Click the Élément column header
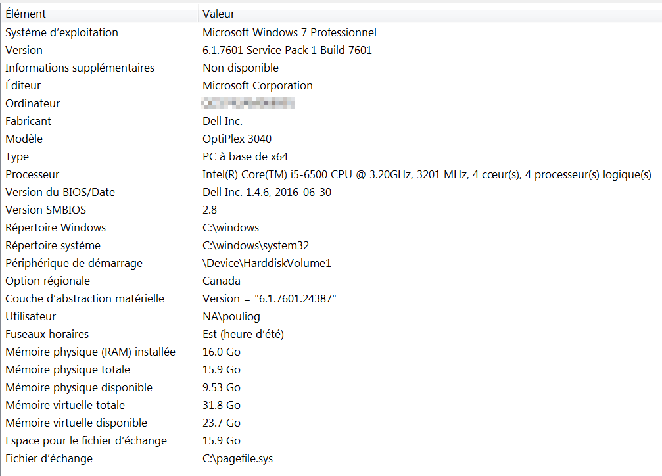662x476 pixels. (100, 14)
